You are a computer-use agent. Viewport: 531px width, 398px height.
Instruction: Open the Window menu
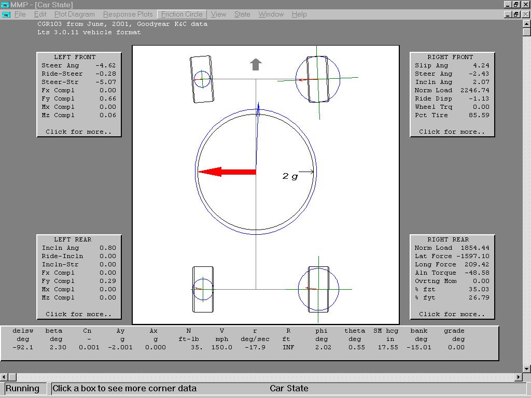[x=271, y=14]
